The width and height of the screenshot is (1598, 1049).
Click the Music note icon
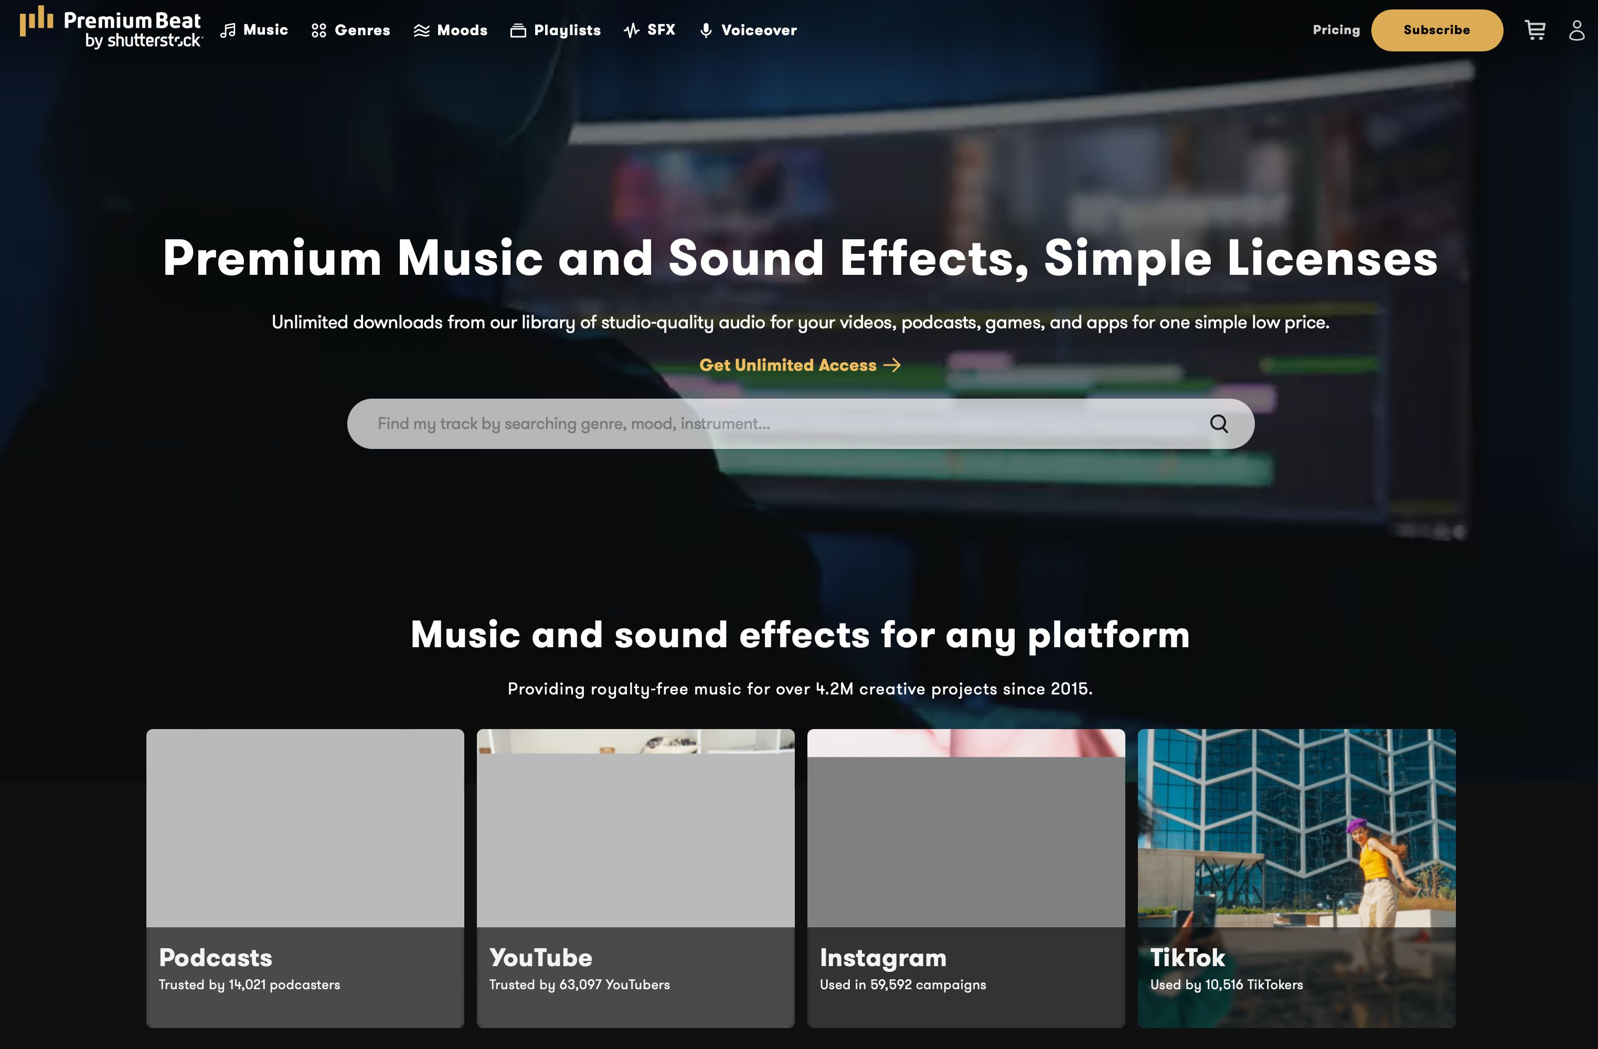click(x=228, y=30)
